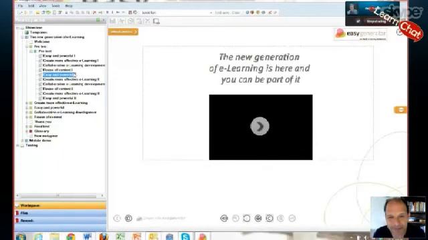
Task: Switch to the Recent panel tab
Action: pyautogui.click(x=60, y=221)
